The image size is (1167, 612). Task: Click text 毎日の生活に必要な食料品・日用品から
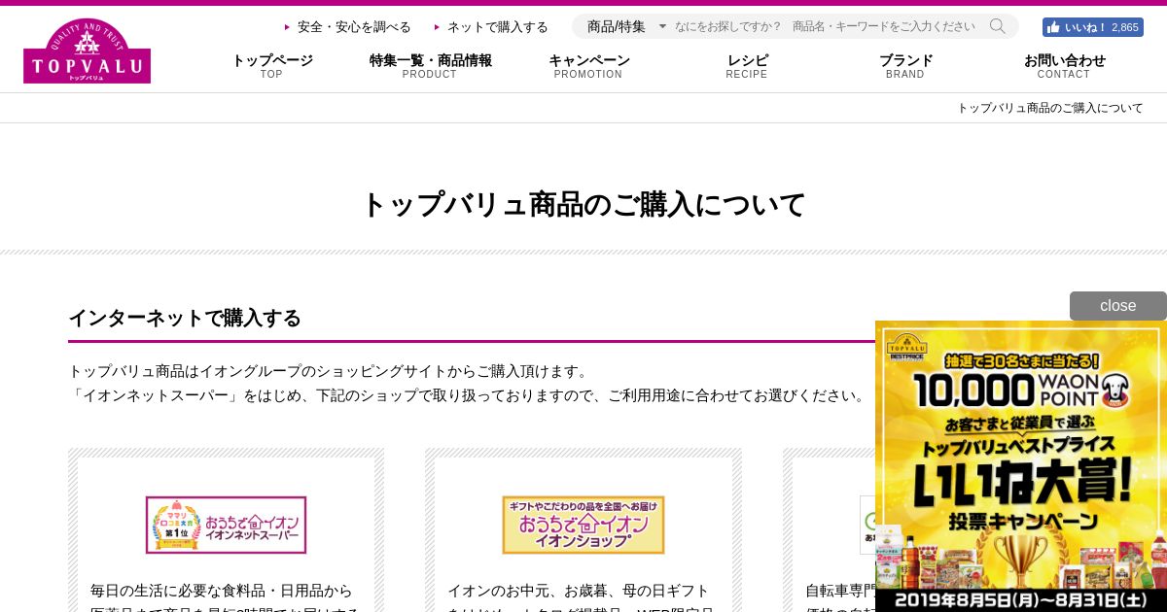[x=222, y=591]
